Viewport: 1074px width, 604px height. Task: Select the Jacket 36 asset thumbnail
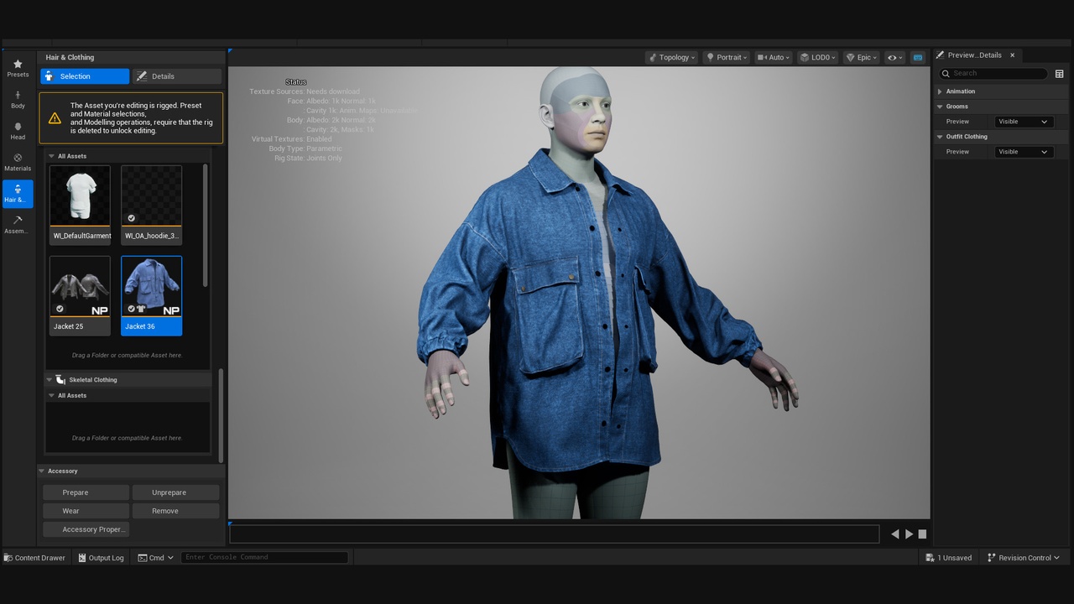pos(151,295)
